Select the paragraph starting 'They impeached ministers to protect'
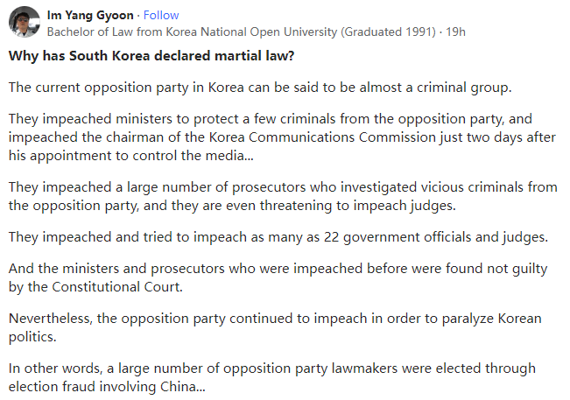 click(x=282, y=137)
